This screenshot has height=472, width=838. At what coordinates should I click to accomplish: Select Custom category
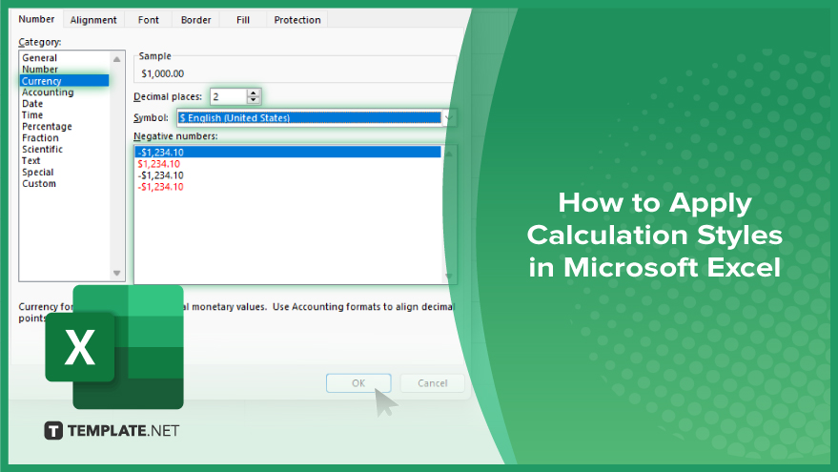(x=38, y=183)
